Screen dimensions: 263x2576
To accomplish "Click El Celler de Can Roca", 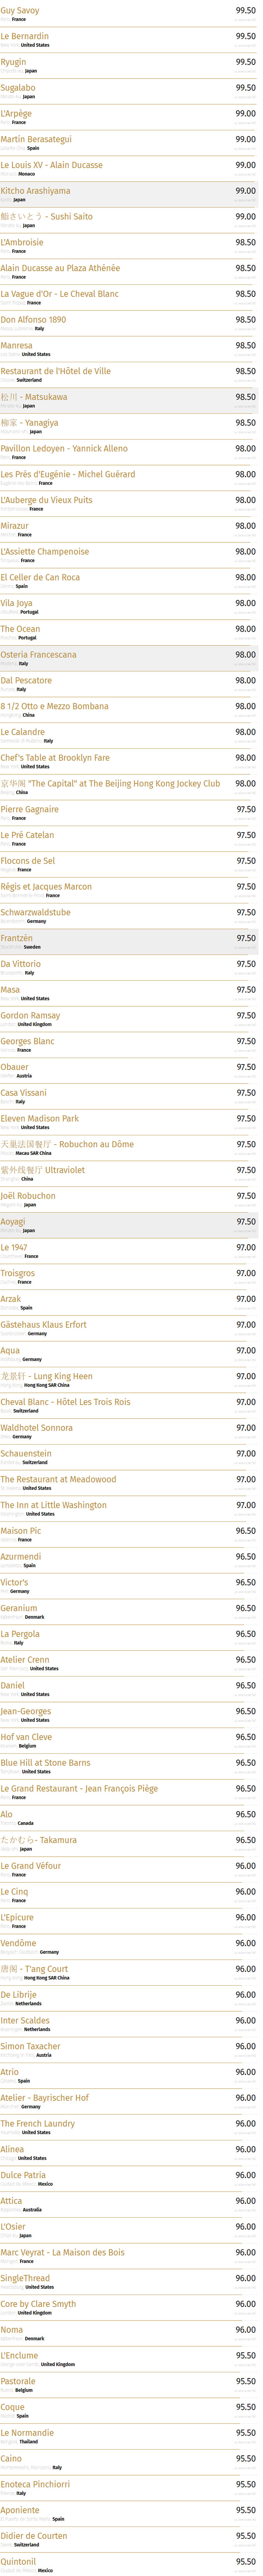I will pos(40,577).
